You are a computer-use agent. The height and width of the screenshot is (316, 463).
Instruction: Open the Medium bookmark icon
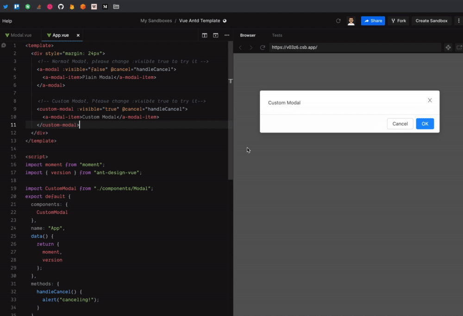pyautogui.click(x=105, y=7)
